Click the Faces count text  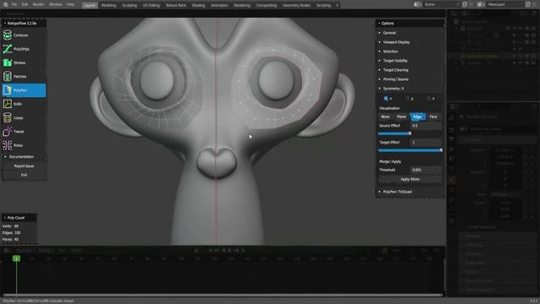(x=11, y=239)
